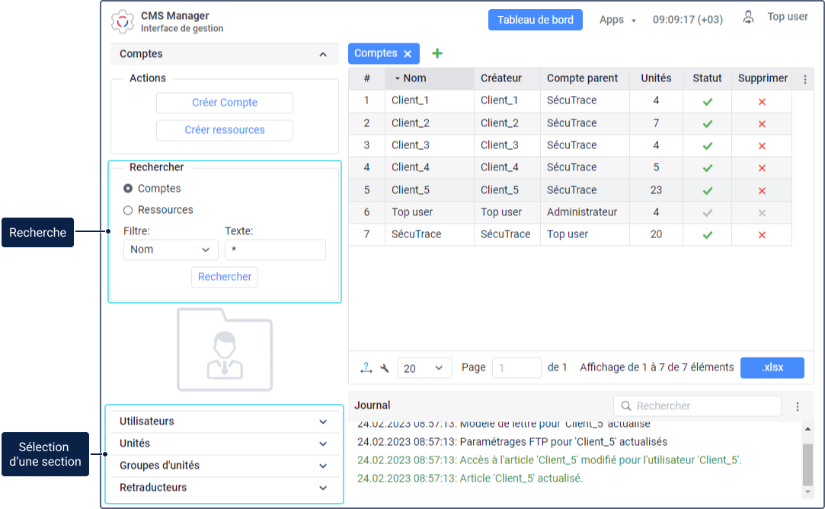Image resolution: width=825 pixels, height=509 pixels.
Task: Select the Ressources radio button
Action: pyautogui.click(x=128, y=210)
